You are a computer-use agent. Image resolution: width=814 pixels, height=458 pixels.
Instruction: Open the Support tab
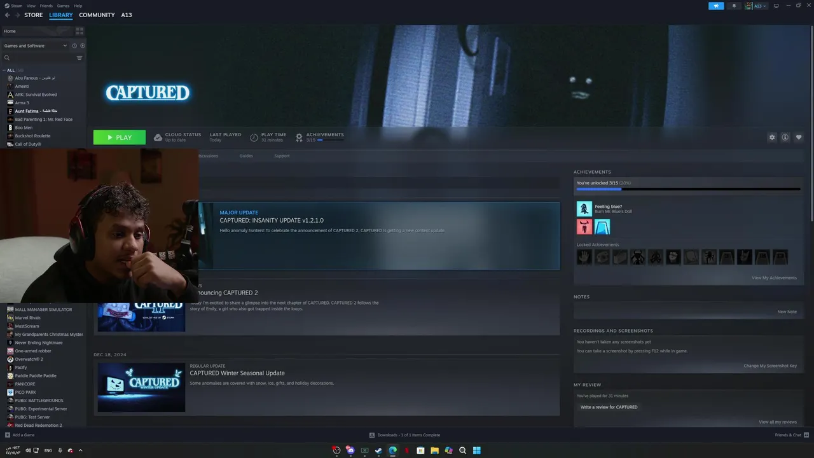[x=282, y=156]
